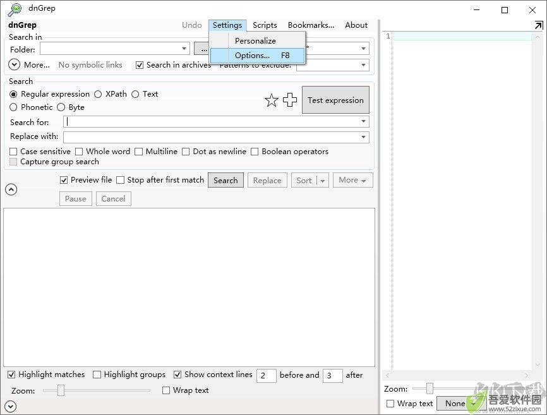Viewport: 547px width, 415px height.
Task: Enable Stop after first match
Action: coord(121,180)
